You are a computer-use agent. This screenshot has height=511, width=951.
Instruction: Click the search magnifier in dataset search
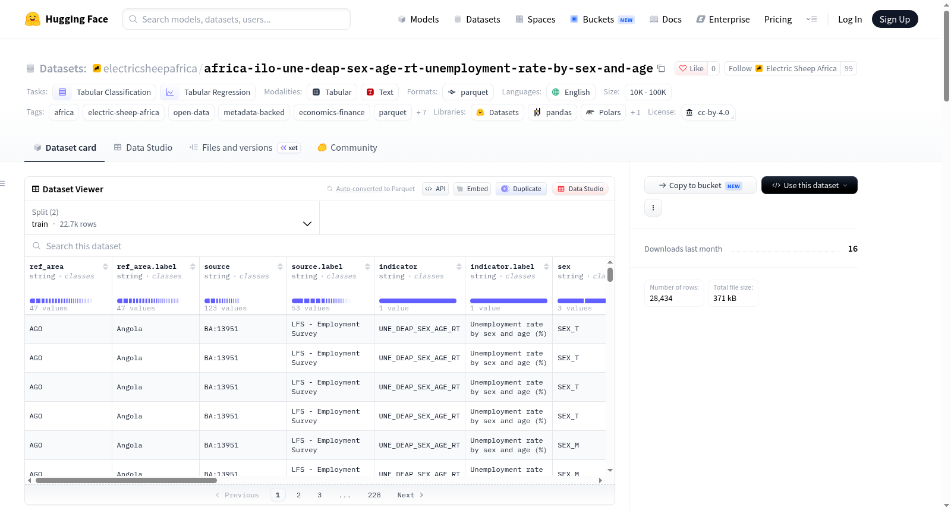coord(37,246)
